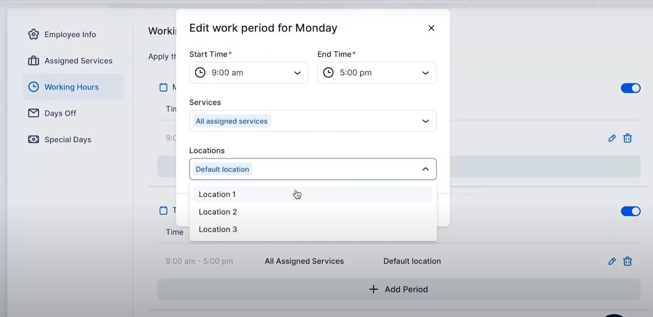This screenshot has height=317, width=653.
Task: Click the Special Days icon in sidebar
Action: [x=34, y=139]
